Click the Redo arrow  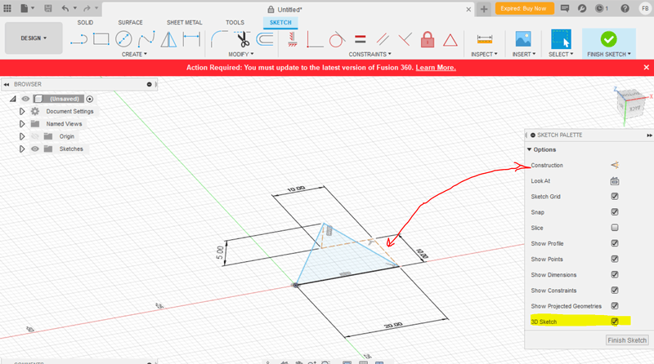pyautogui.click(x=87, y=8)
